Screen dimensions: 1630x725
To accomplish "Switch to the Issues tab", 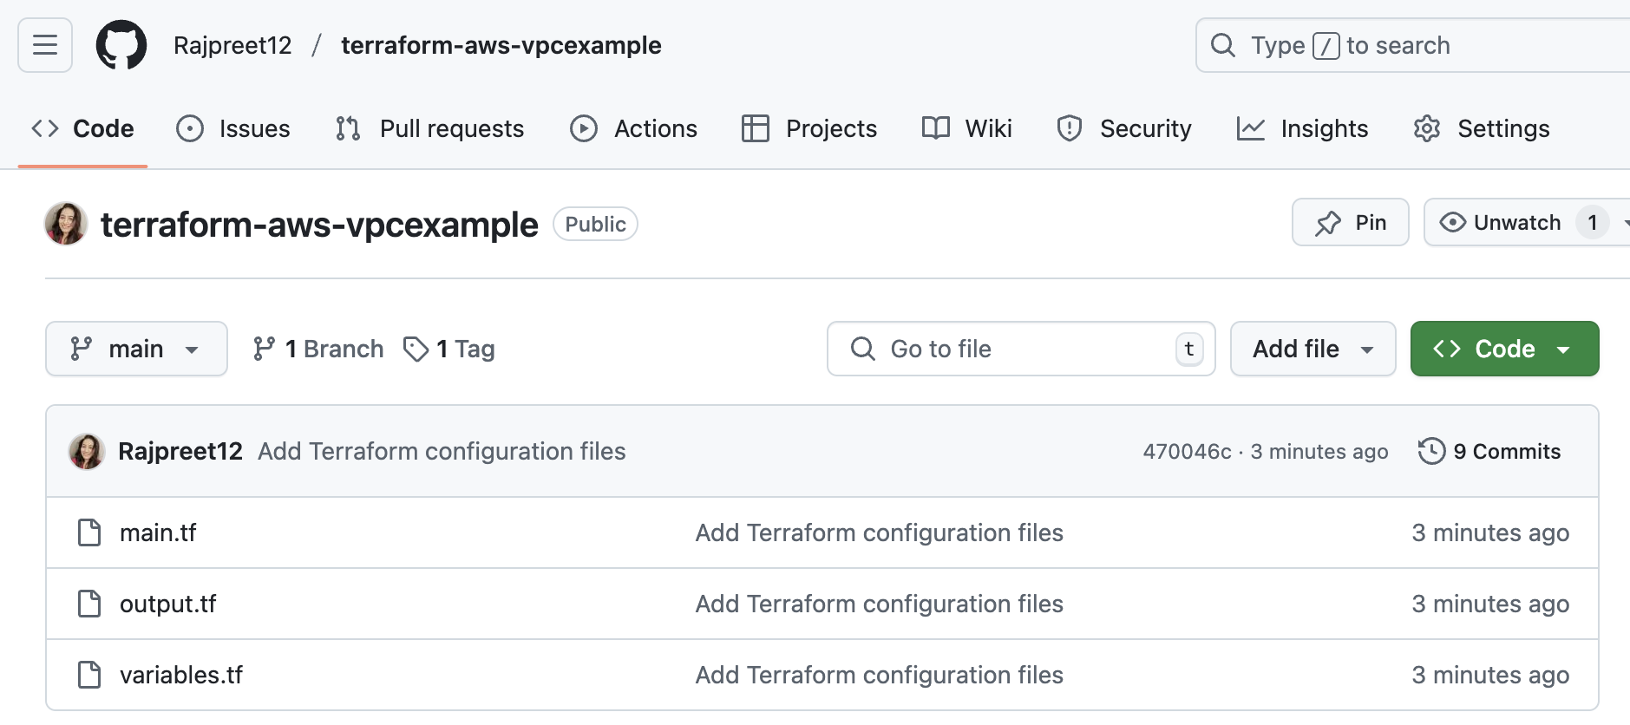I will coord(232,128).
